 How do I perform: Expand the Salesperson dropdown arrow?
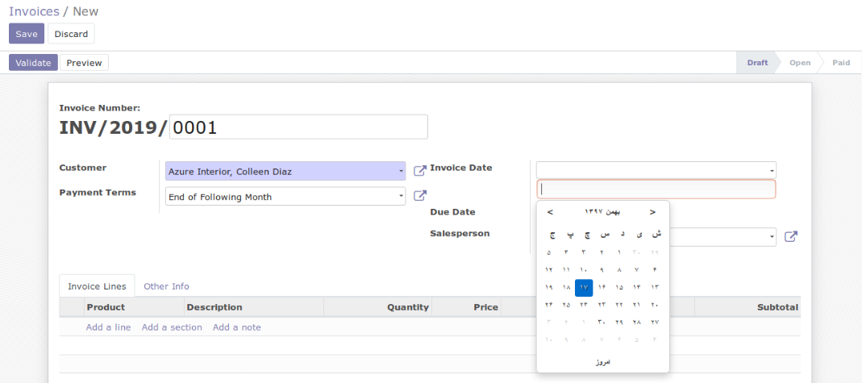pos(772,237)
